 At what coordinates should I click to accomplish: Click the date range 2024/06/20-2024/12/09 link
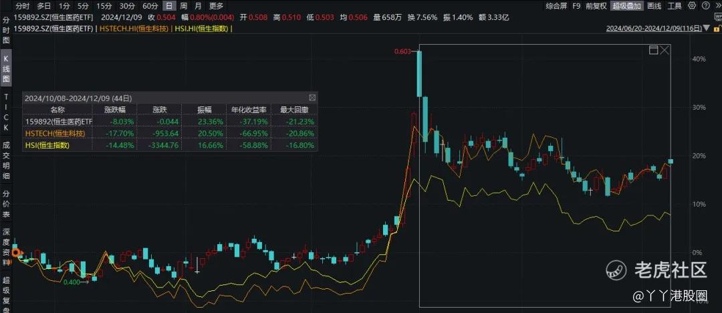pos(654,28)
